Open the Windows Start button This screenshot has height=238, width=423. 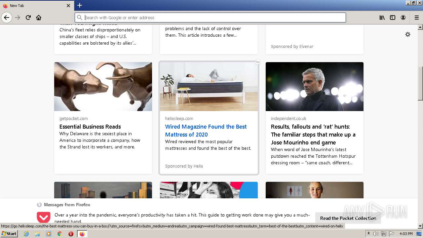coord(9,234)
